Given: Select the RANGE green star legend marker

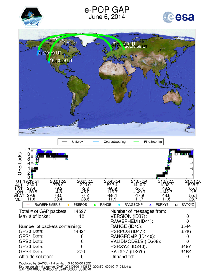Looking at the screenshot, I should (x=95, y=204).
